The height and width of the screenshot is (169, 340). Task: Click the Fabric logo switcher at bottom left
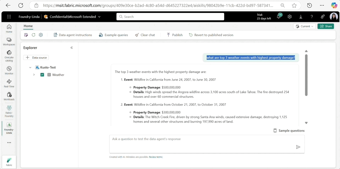point(9,162)
